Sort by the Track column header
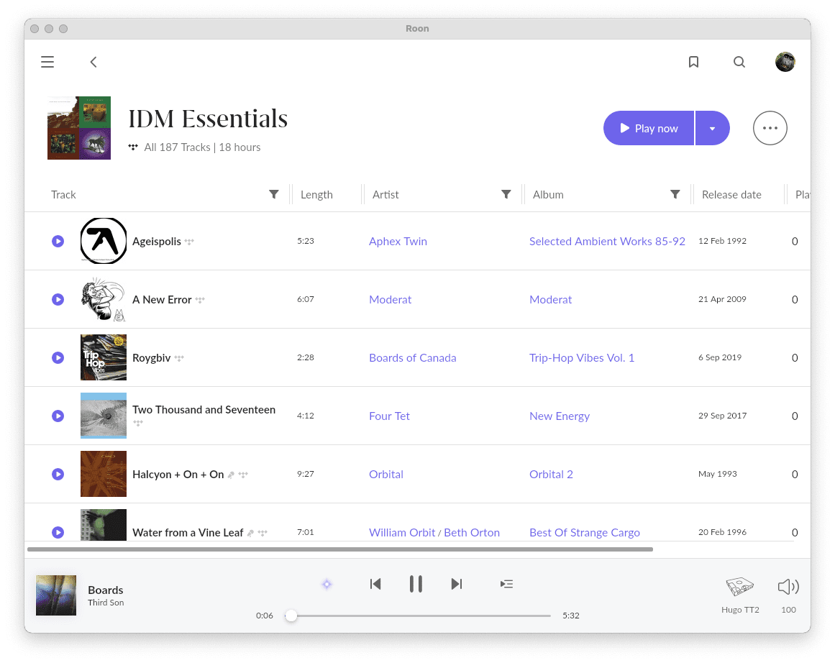This screenshot has height=663, width=835. coord(63,194)
